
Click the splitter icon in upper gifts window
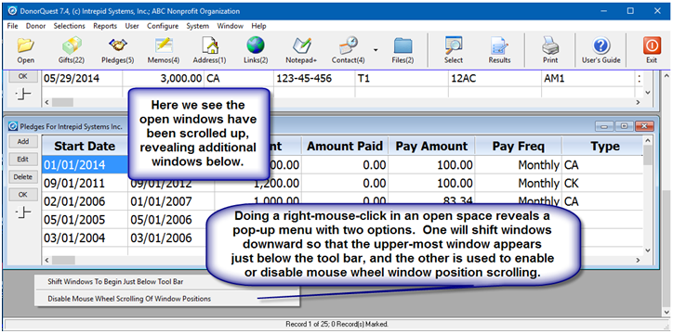tap(23, 95)
